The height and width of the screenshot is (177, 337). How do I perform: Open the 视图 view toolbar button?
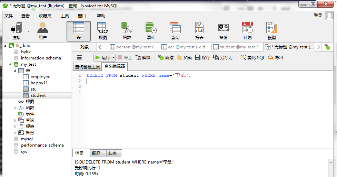point(103,31)
